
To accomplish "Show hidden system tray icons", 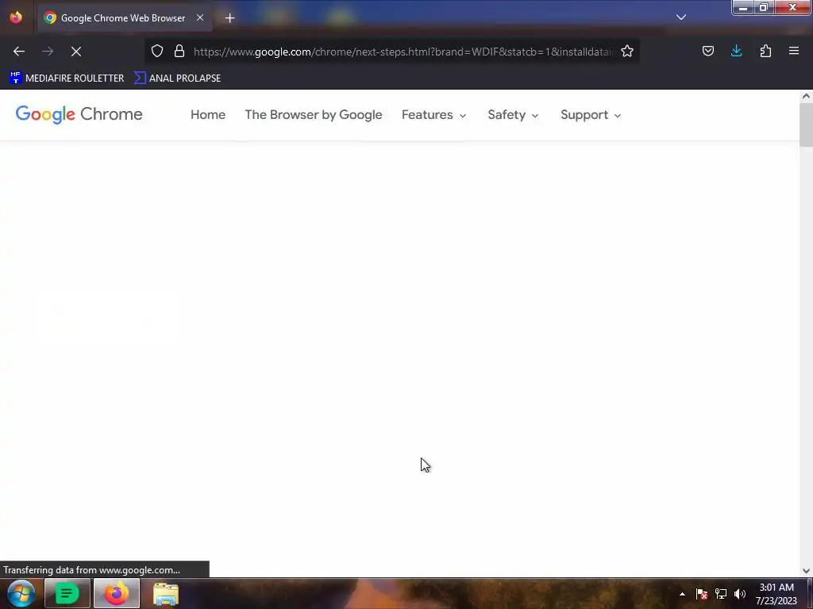I will click(x=682, y=594).
